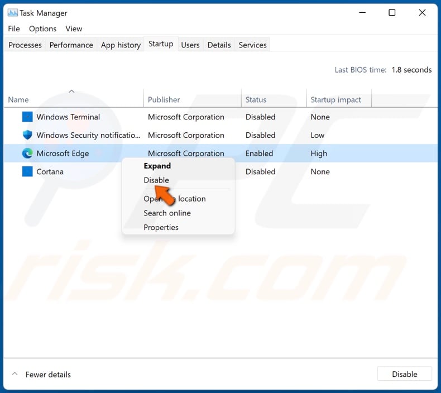
Task: Select the Windows Terminal row name
Action: tap(68, 117)
